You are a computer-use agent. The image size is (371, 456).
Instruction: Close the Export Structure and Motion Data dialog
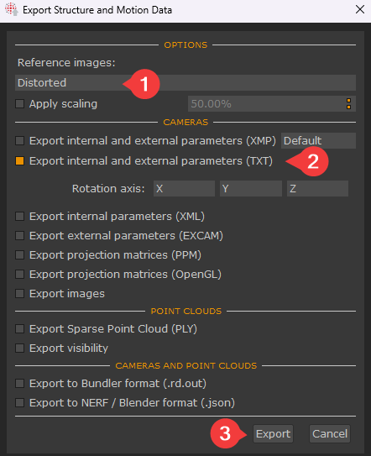pos(360,9)
